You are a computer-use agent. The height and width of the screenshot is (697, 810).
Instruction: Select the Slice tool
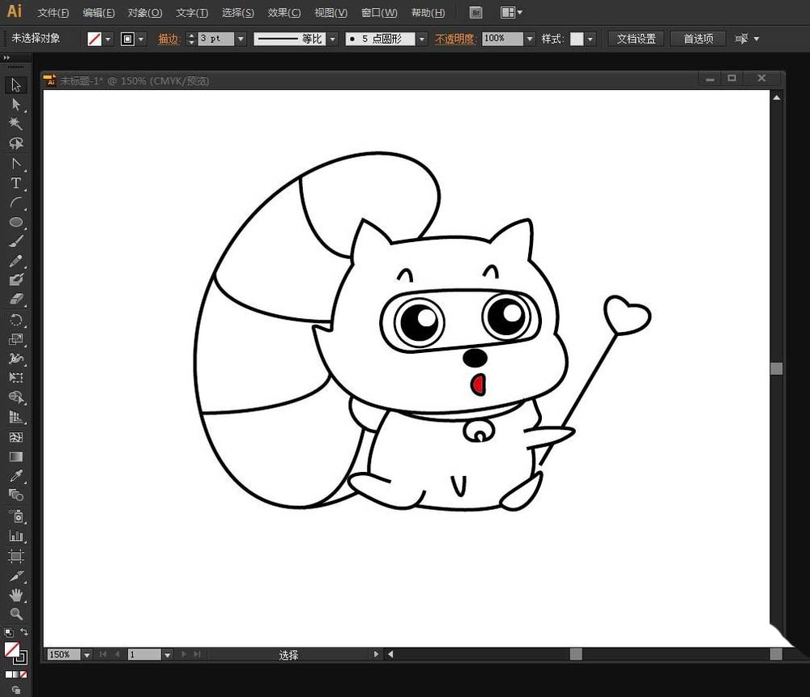coord(16,575)
